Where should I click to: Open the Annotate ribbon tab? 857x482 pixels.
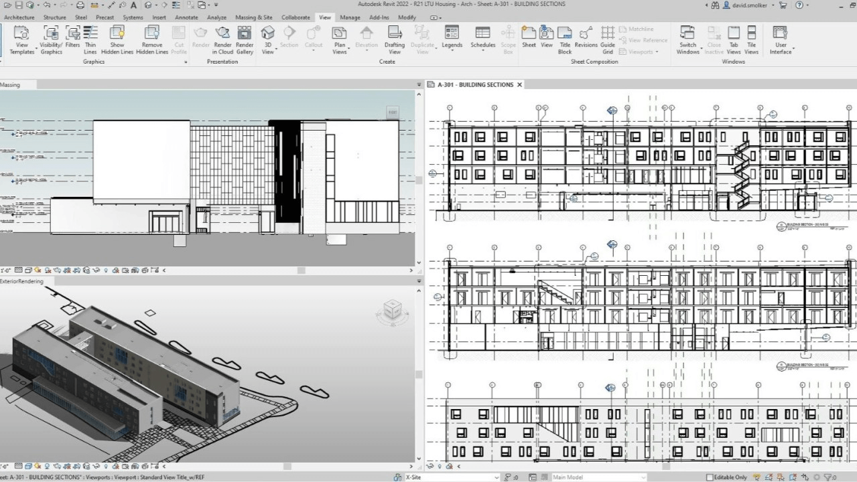point(186,17)
